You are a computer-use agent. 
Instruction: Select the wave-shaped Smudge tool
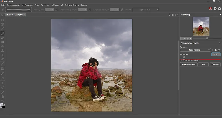2,69
